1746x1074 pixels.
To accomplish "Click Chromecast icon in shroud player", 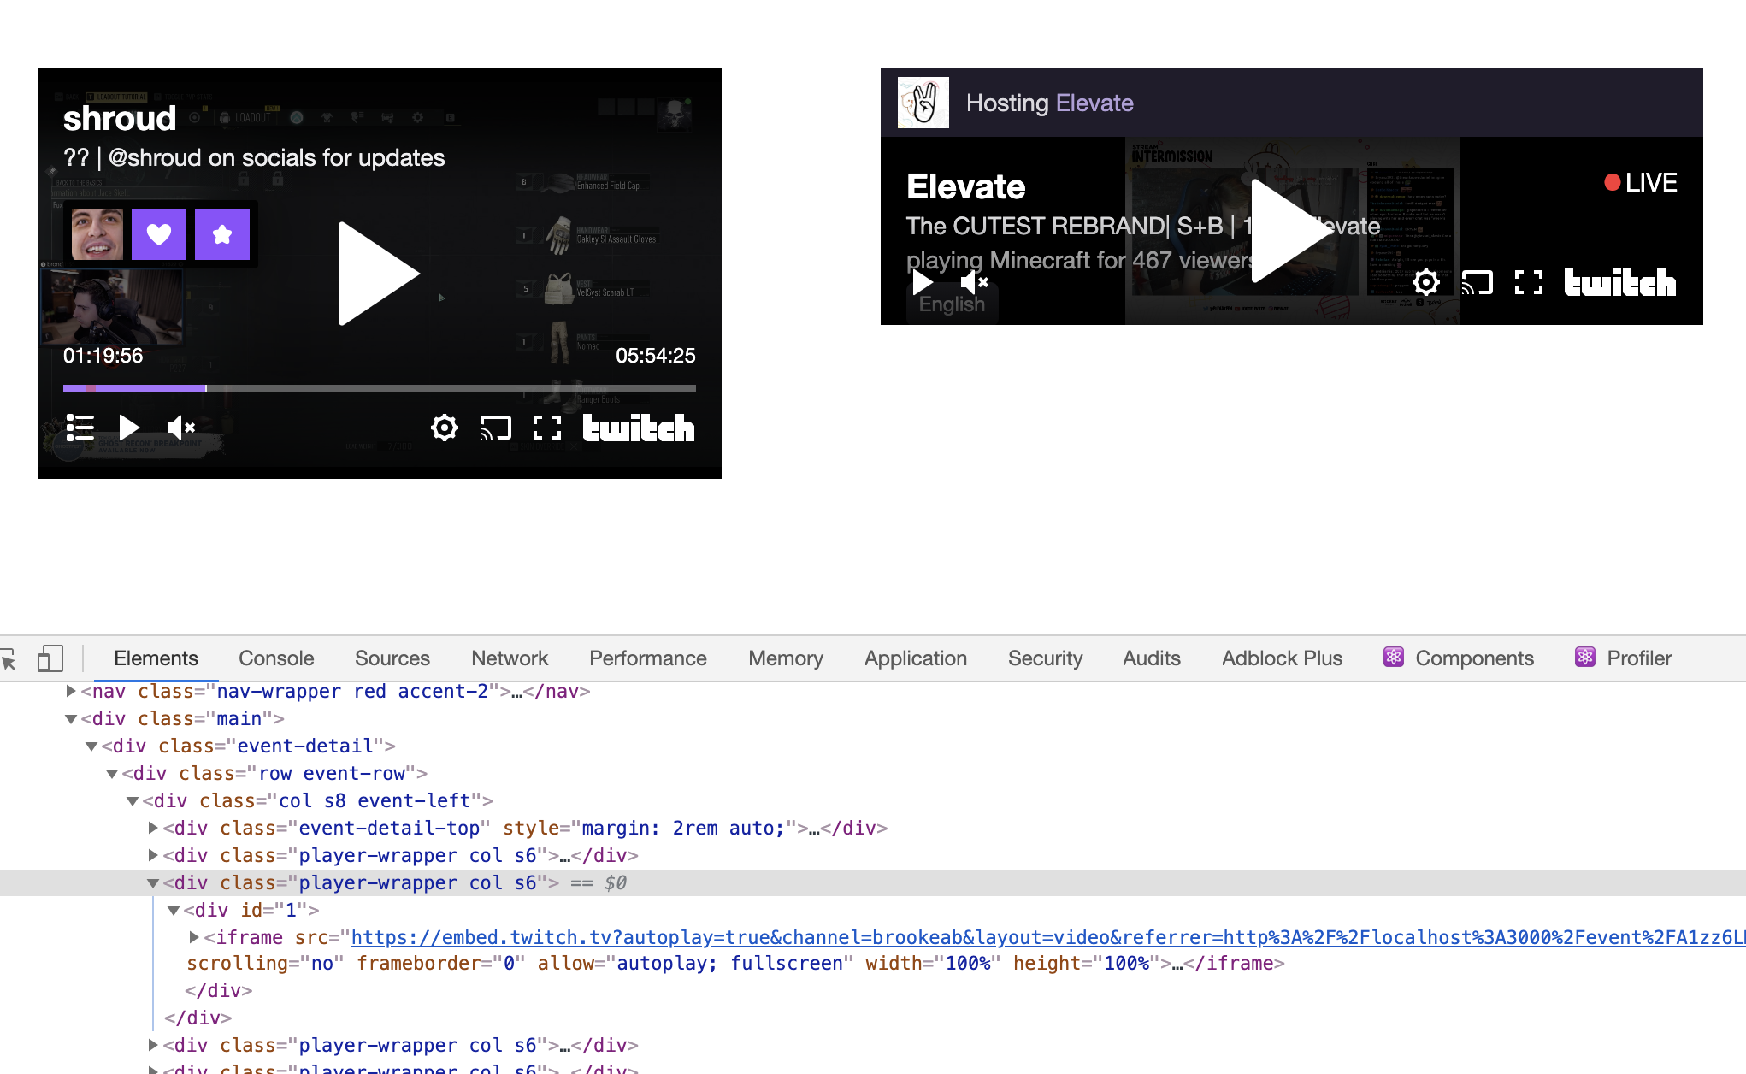I will [495, 428].
